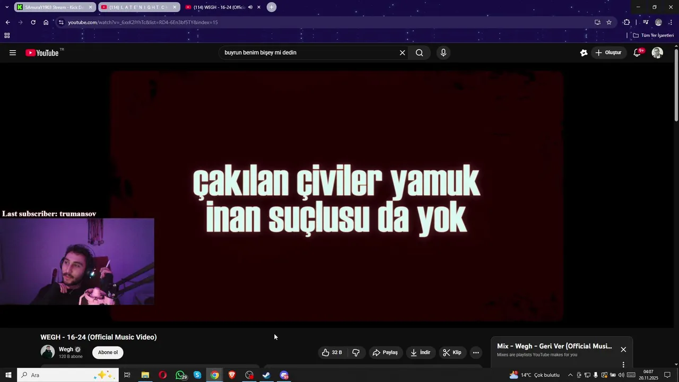Mute audio on the WEGH tab

point(250,7)
